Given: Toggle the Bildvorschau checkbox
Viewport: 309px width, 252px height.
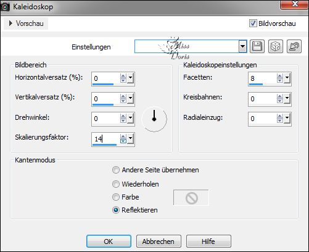Looking at the screenshot, I should (253, 23).
